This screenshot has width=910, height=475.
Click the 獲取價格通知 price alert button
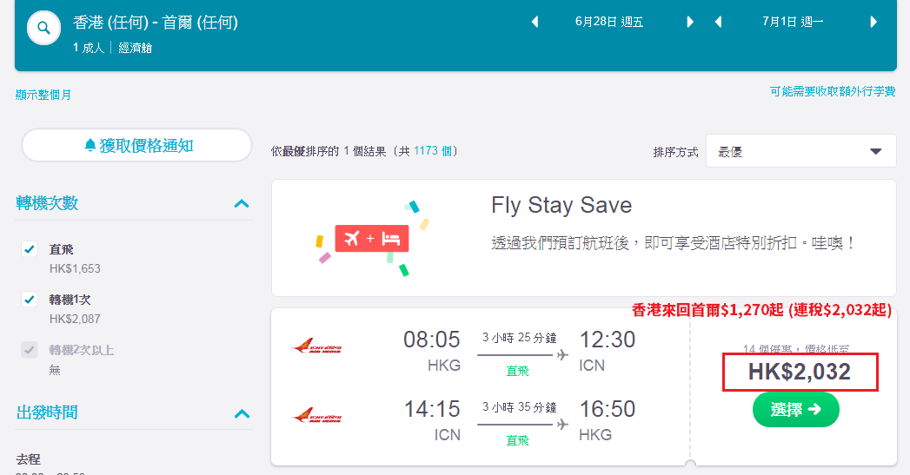[137, 145]
